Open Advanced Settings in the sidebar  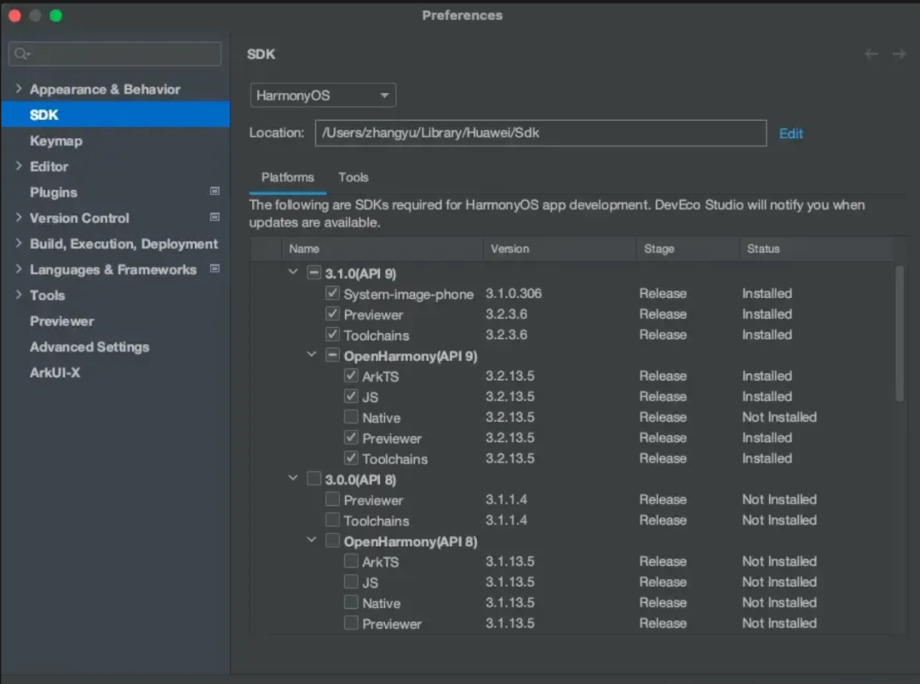(89, 347)
